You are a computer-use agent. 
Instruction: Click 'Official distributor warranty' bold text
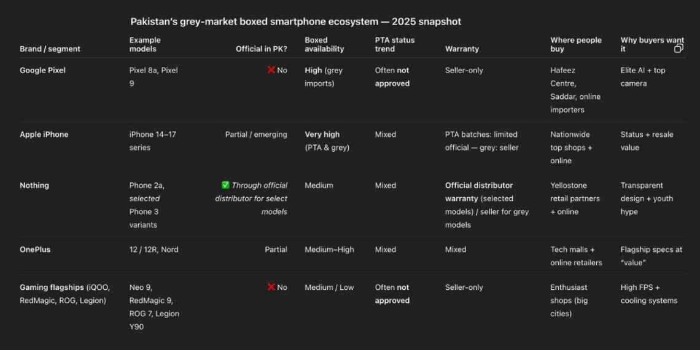479,192
